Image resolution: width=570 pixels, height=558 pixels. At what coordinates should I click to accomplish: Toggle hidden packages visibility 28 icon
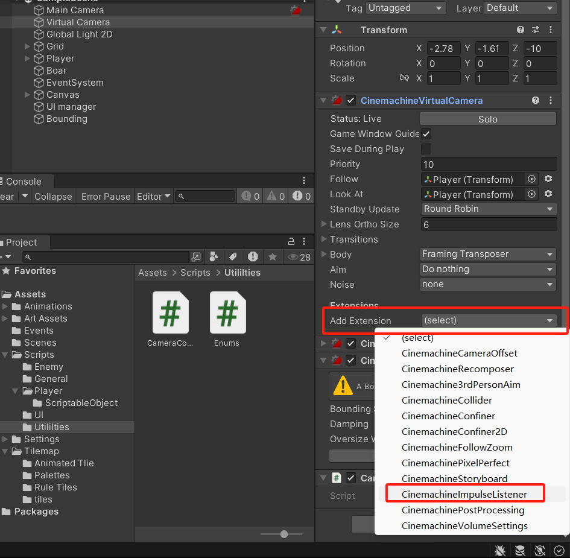coord(299,257)
